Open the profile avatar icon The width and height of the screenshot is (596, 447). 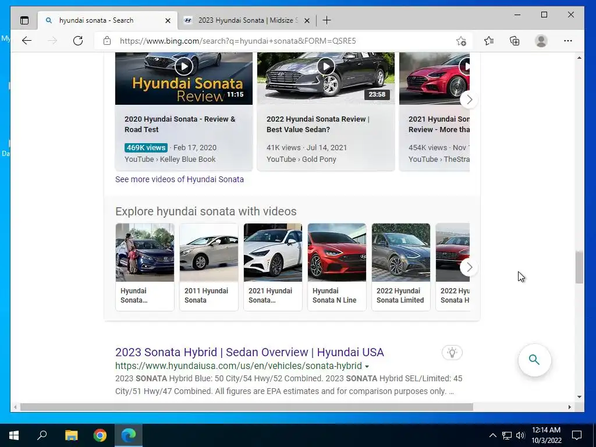[x=541, y=41]
